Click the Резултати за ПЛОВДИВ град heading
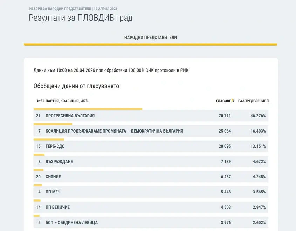Screen dimensions: 296x231 81,18
